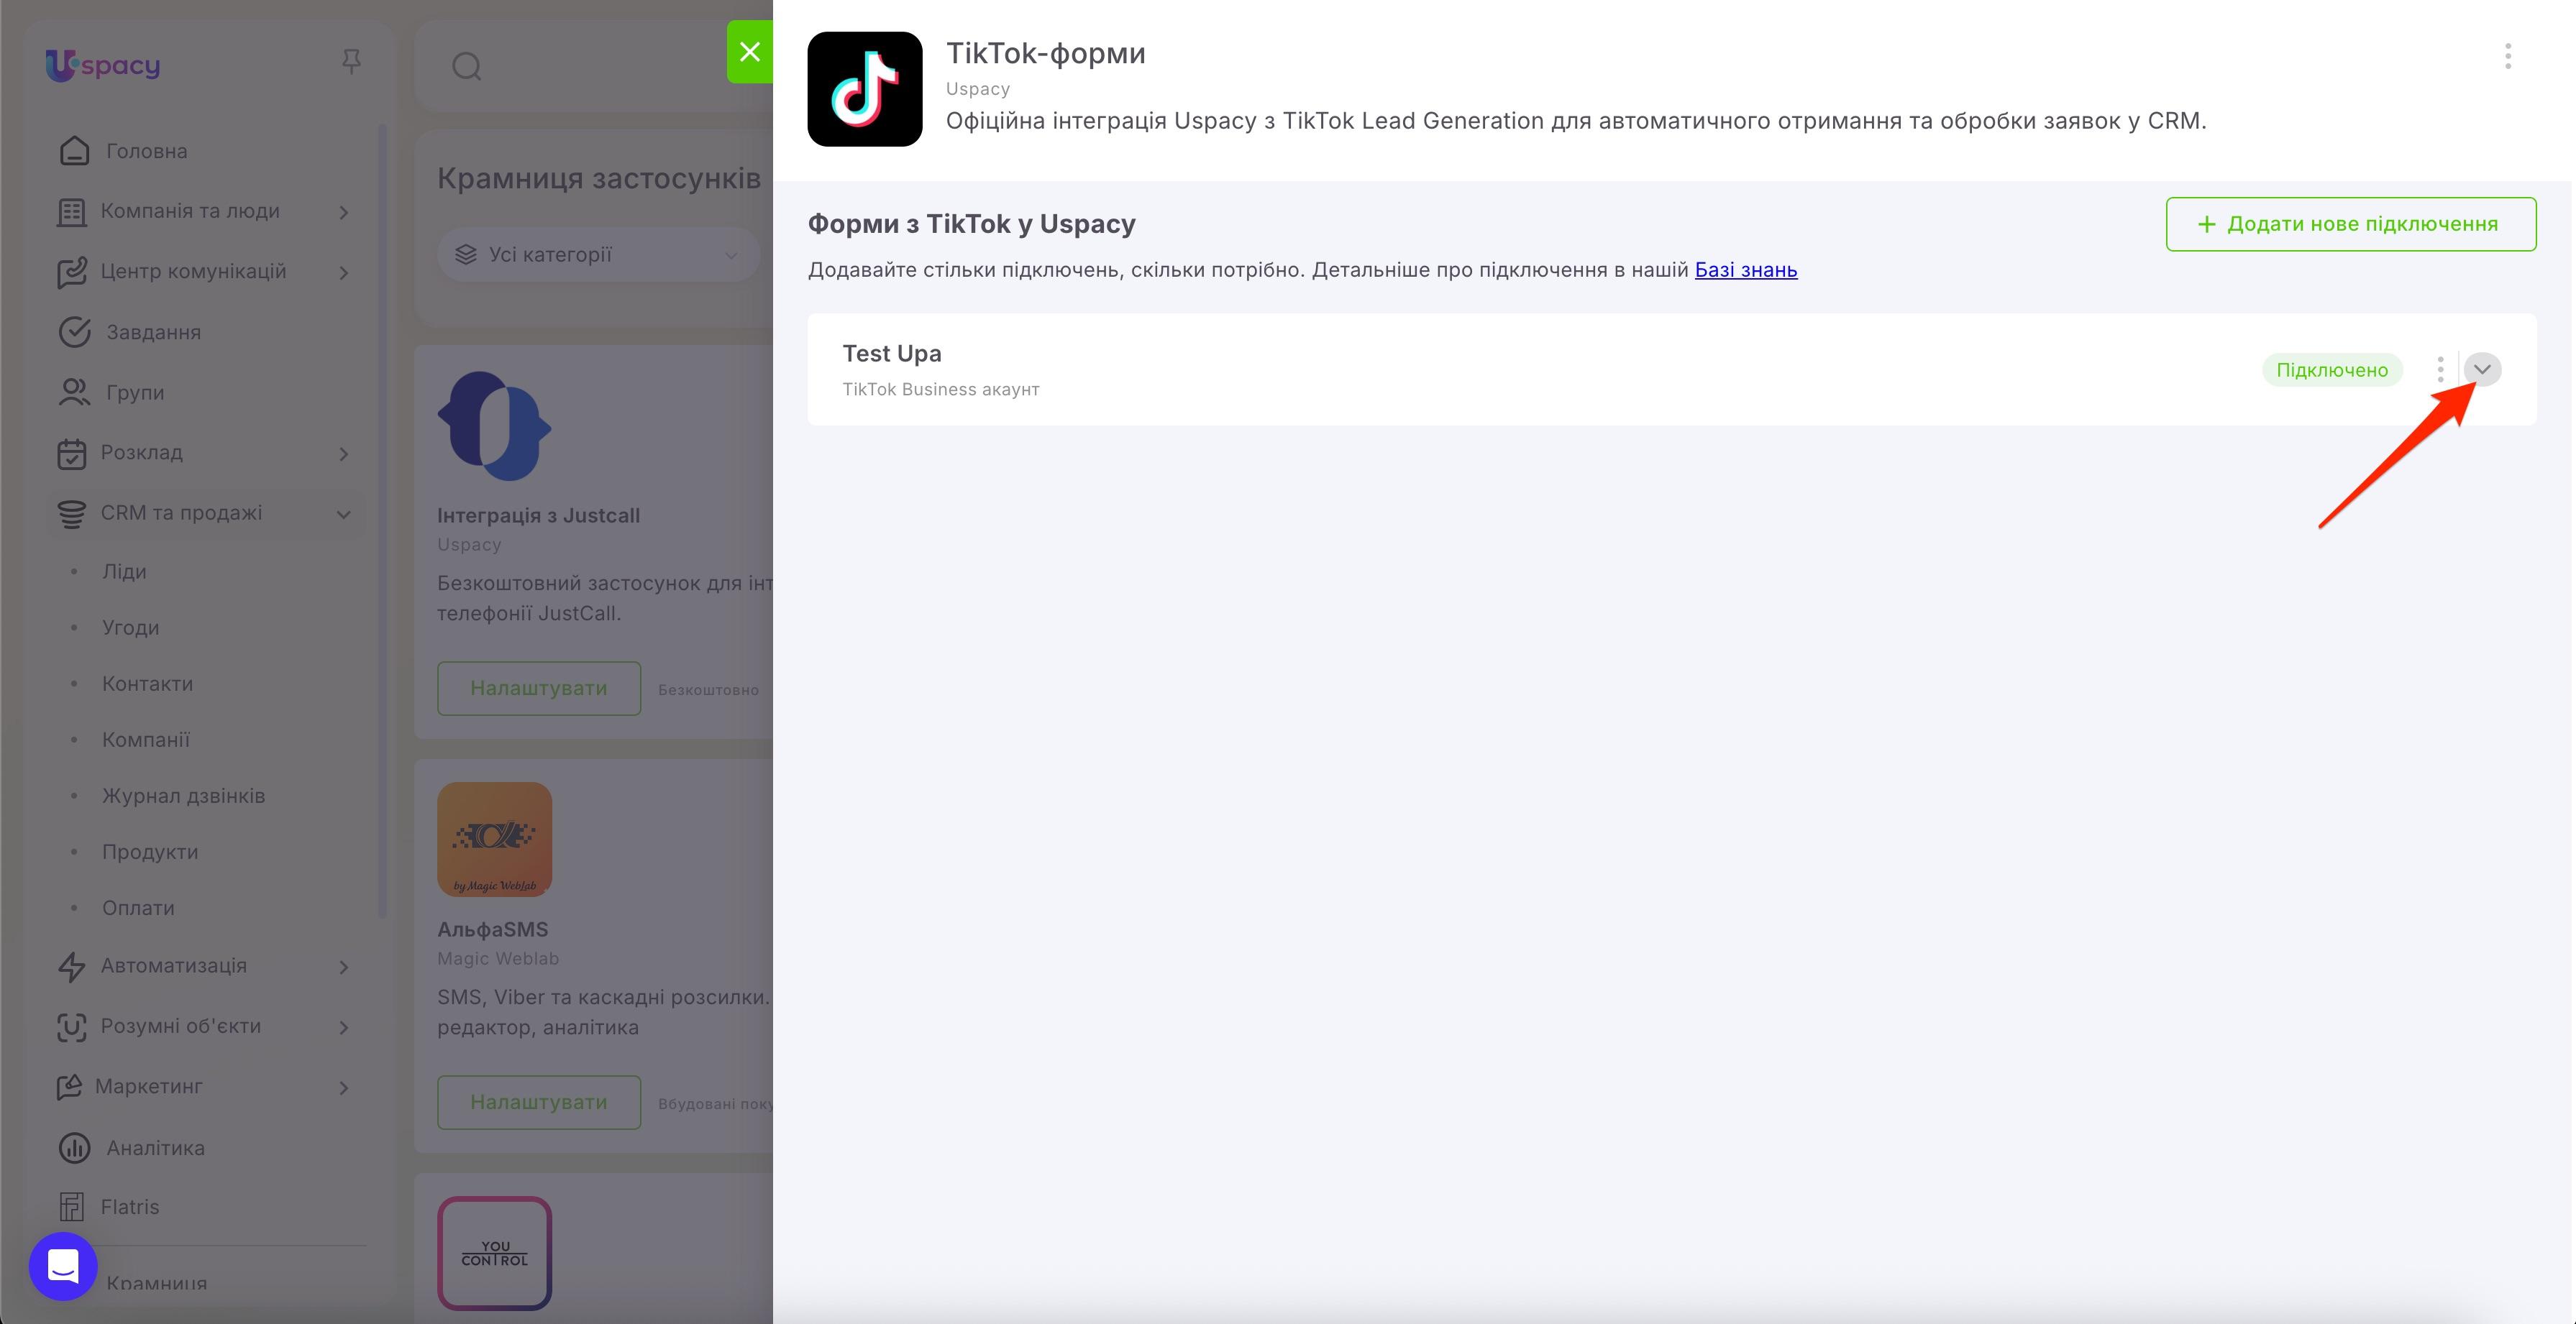Image resolution: width=2576 pixels, height=1324 pixels.
Task: Open TikTok-форми header three-dot menu
Action: 2507,56
